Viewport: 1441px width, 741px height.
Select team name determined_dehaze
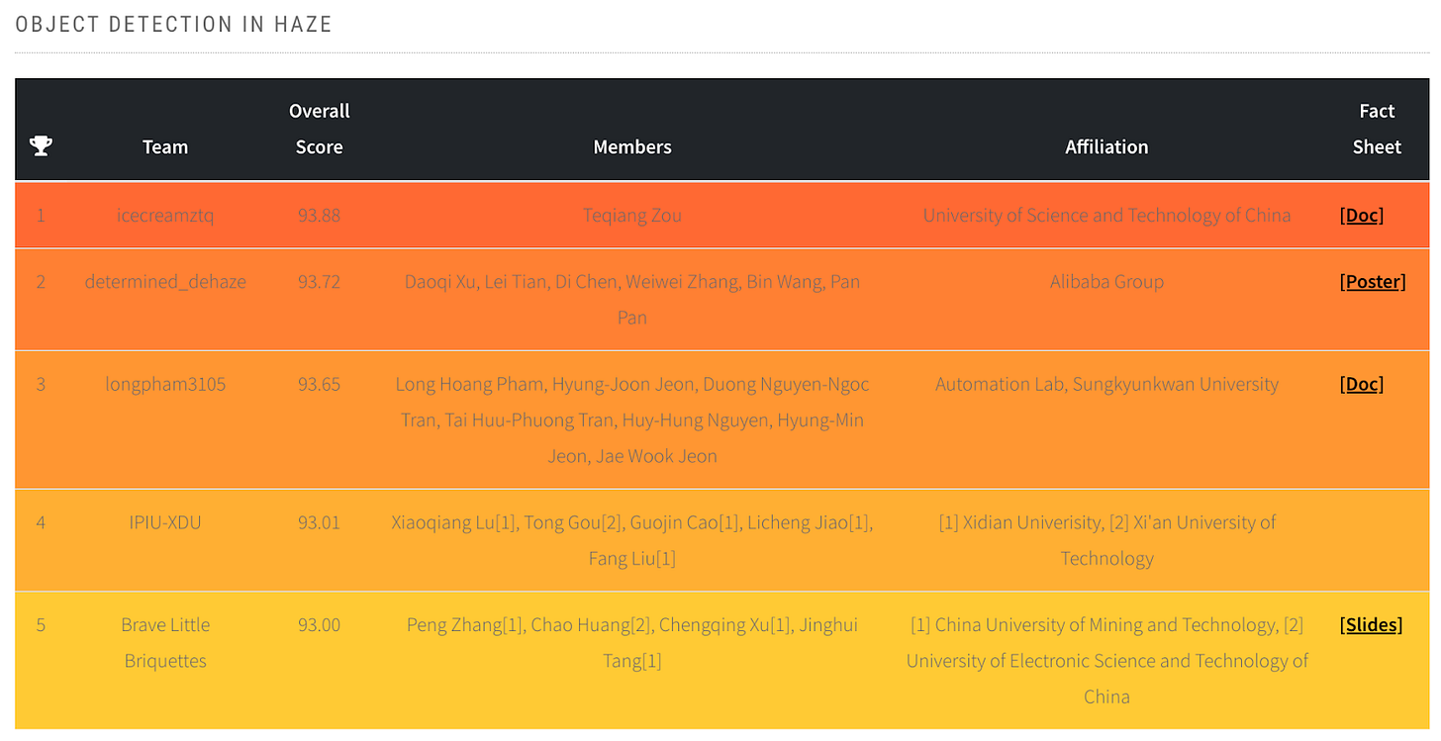click(x=165, y=281)
